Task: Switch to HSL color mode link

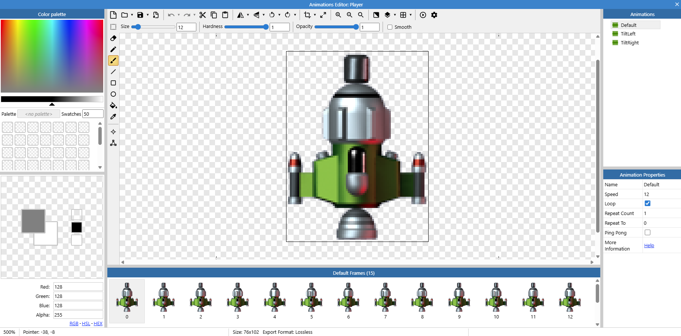Action: tap(86, 324)
